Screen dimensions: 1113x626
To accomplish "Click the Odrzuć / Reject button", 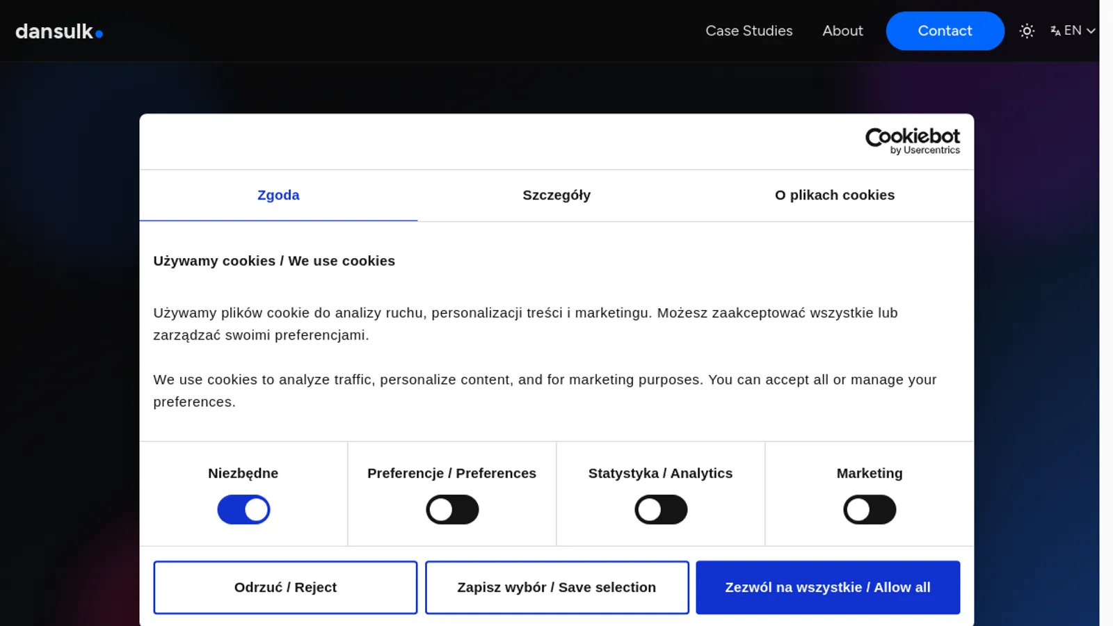I will [x=285, y=588].
